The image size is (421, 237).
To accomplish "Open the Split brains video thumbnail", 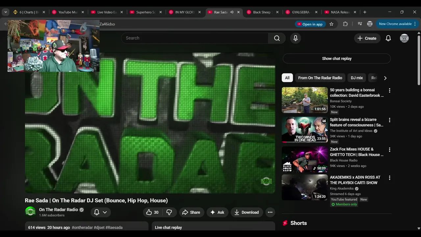I will click(x=305, y=130).
